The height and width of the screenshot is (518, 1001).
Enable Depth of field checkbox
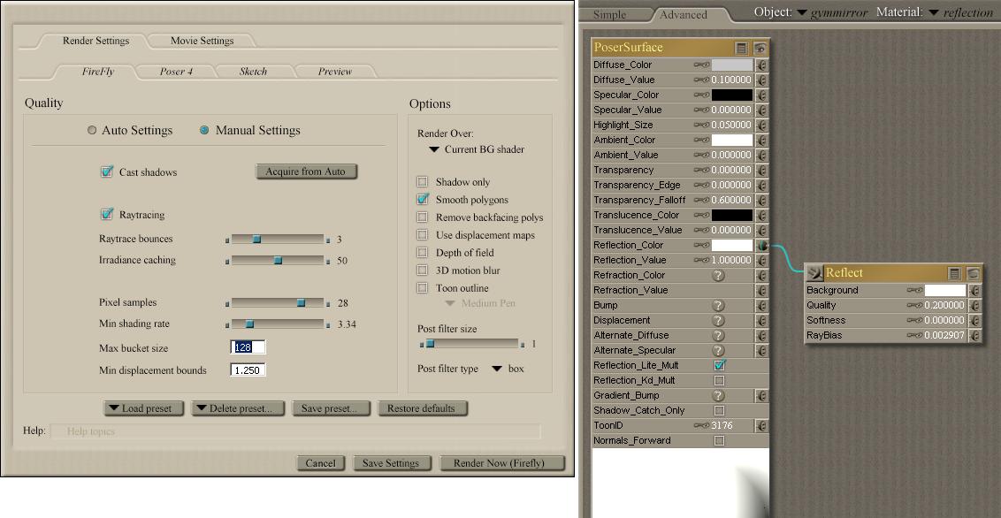click(422, 253)
